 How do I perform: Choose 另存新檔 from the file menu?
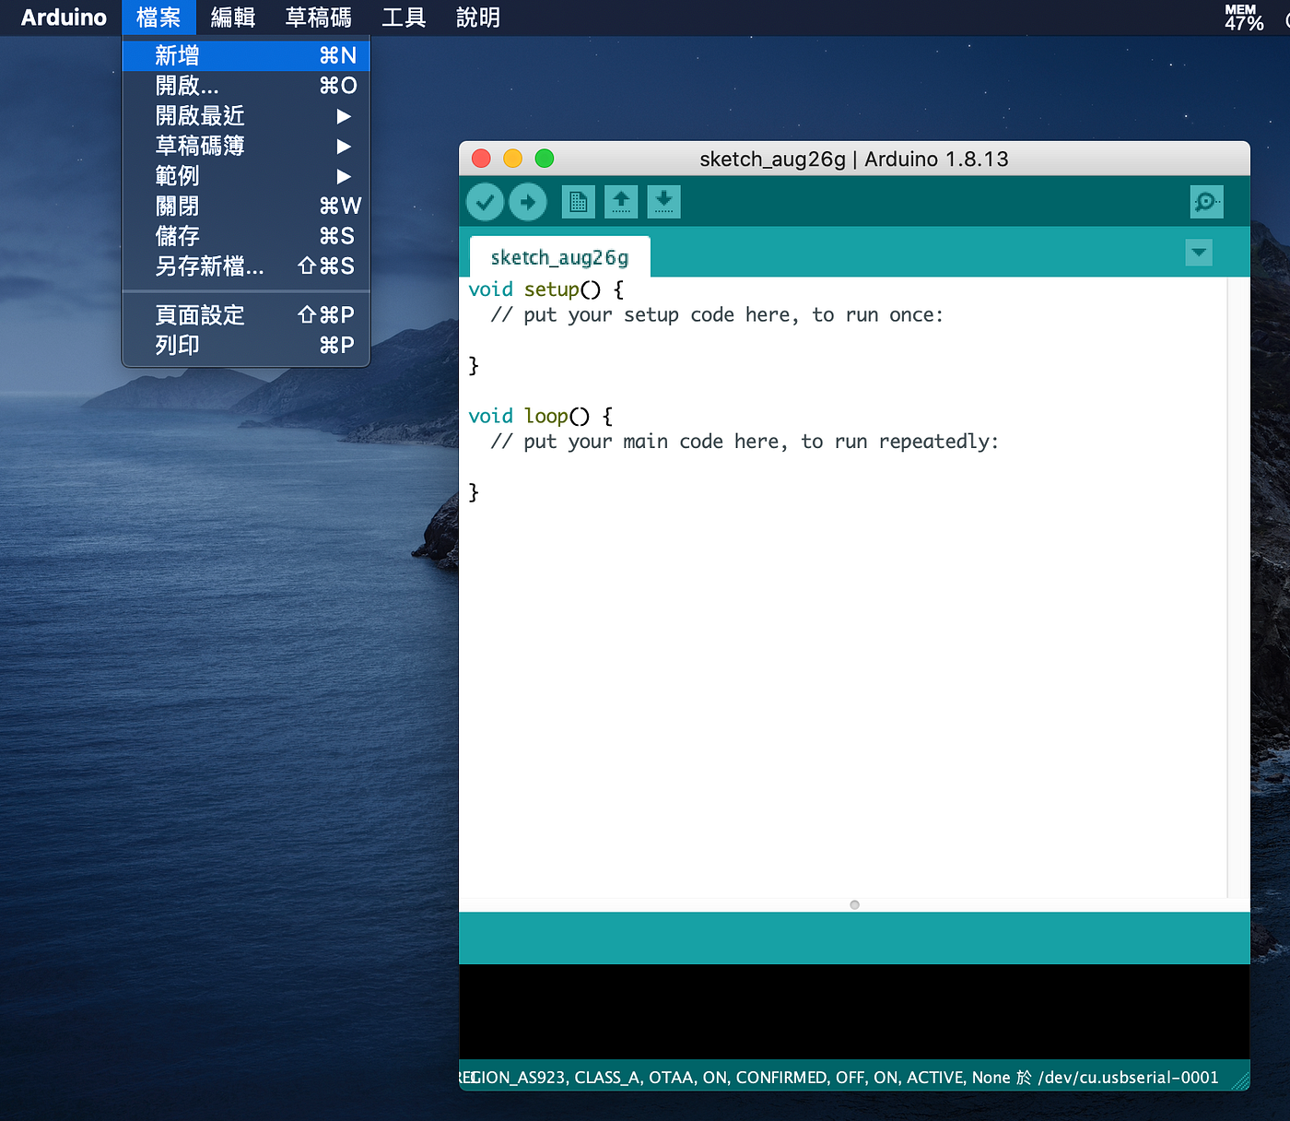[209, 266]
